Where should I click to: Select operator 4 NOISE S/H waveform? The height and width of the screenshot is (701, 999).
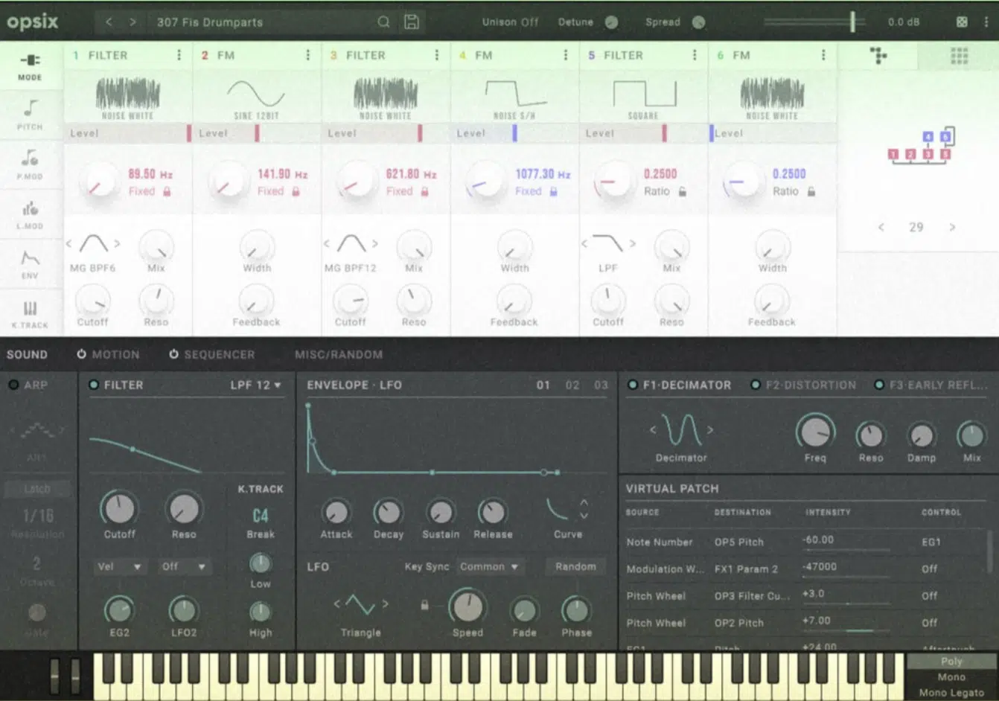[514, 97]
